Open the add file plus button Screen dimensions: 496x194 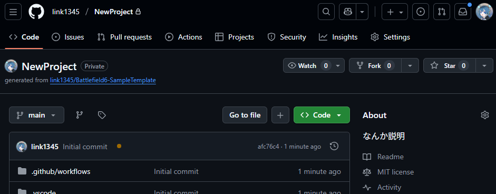coord(280,115)
